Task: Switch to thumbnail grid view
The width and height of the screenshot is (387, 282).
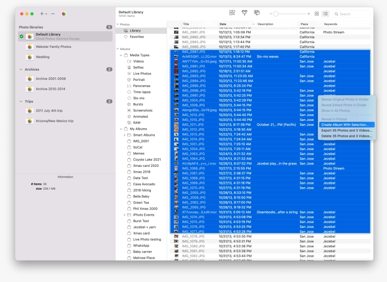Action: pos(317,14)
